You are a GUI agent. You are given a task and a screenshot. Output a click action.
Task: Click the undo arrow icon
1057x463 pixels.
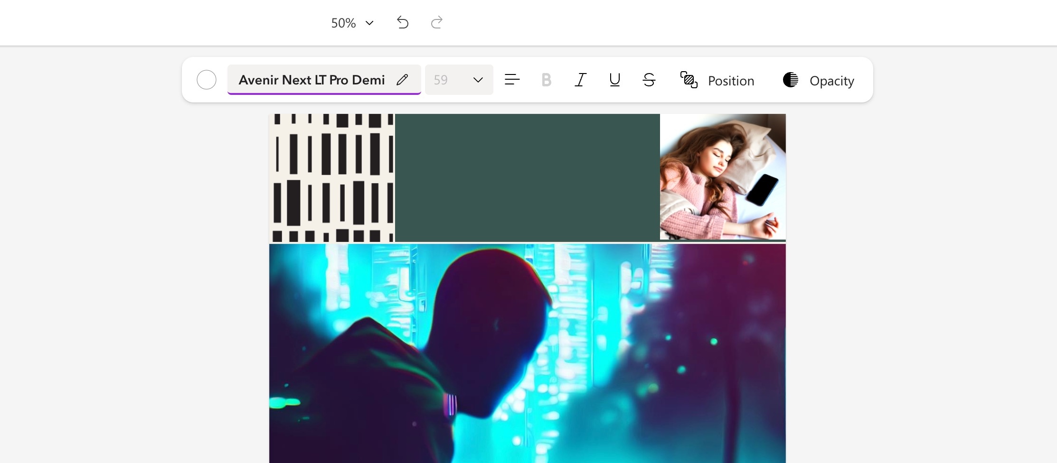[x=403, y=22]
